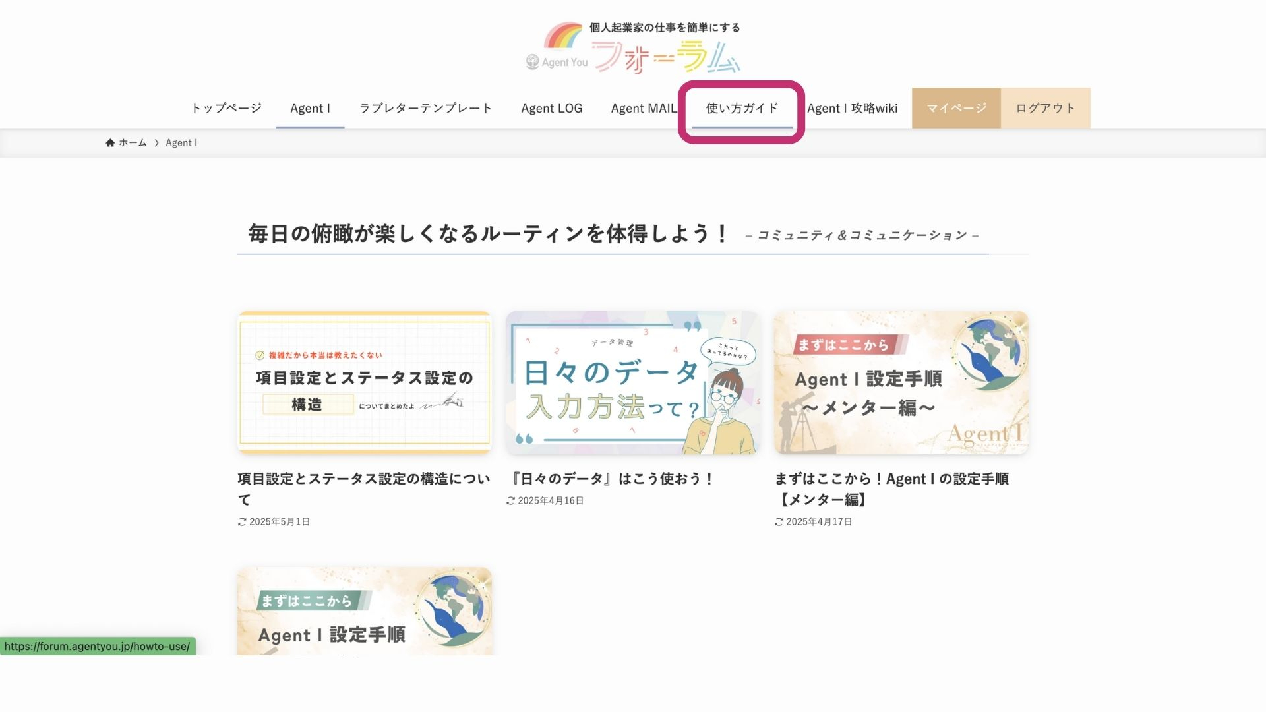
Task: Click the home icon in breadcrumb
Action: pyautogui.click(x=110, y=143)
